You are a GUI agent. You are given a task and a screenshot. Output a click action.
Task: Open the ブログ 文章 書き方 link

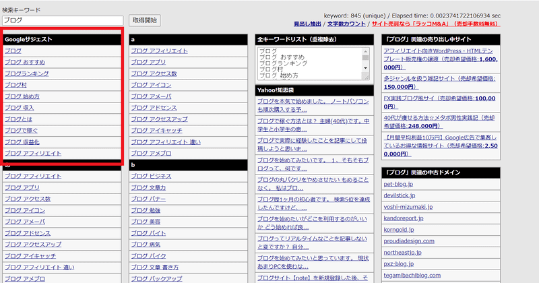[x=155, y=268]
